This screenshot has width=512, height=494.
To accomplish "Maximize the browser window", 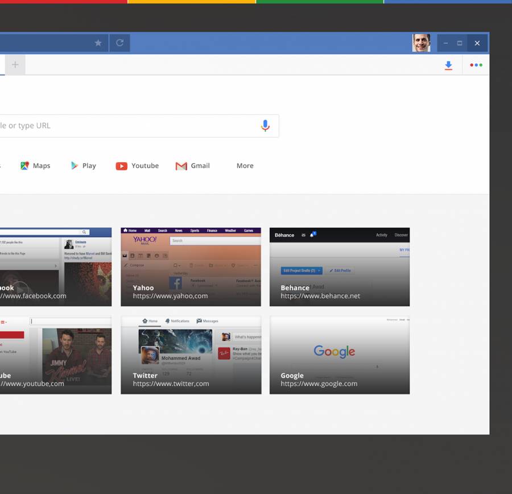I will (x=460, y=43).
